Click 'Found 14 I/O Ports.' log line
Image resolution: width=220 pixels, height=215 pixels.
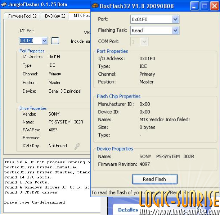(28, 177)
